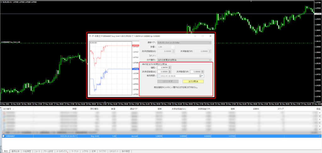Click the #109566807 buy limit line label on chart

11,42
